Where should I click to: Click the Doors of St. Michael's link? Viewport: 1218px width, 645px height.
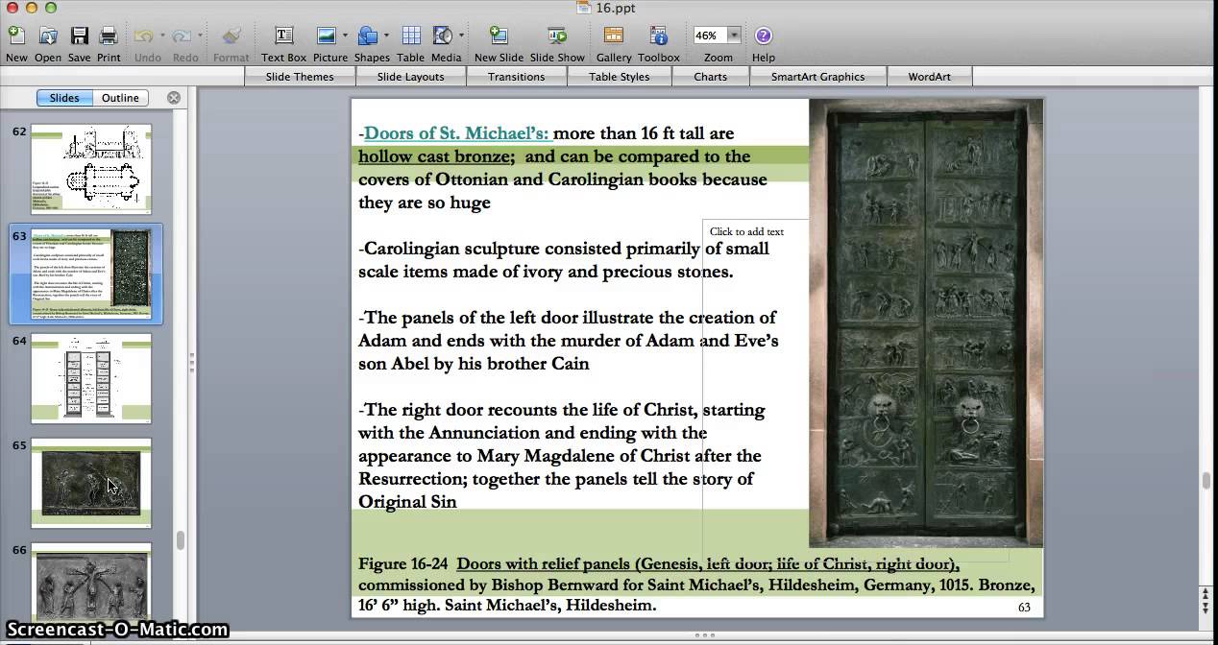456,133
